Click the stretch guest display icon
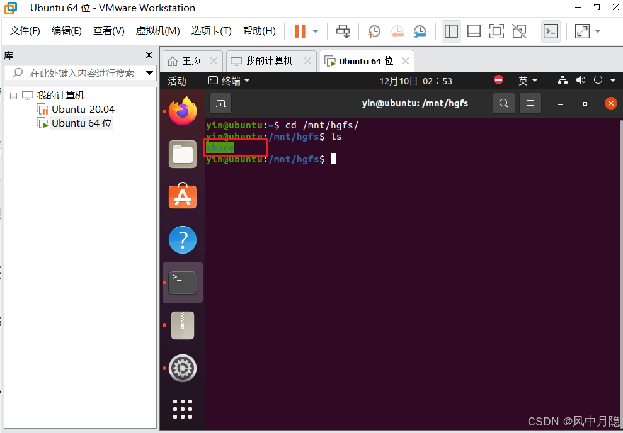 pos(582,31)
